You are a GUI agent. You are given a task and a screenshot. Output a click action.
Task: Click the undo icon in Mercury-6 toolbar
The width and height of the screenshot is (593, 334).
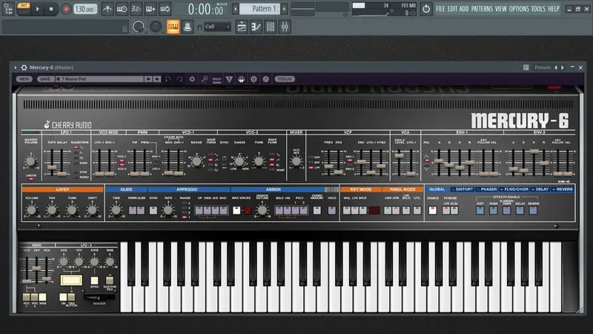click(168, 79)
